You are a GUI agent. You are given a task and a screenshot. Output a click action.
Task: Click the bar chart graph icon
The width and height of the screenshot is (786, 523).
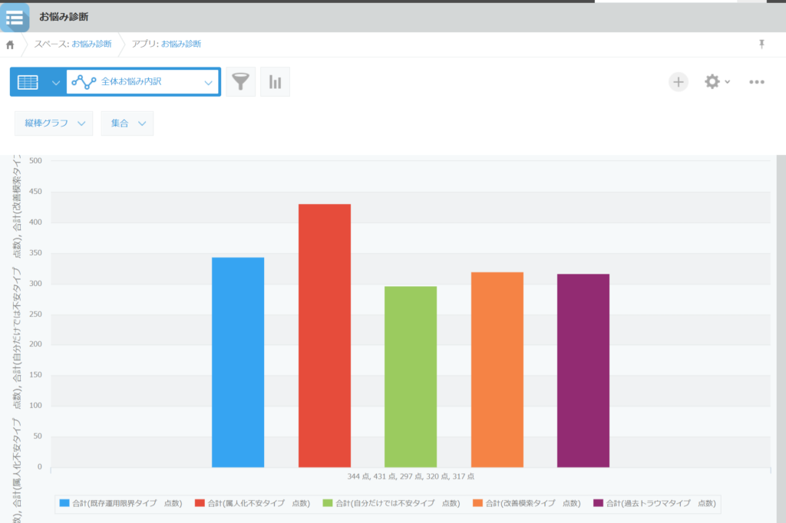click(275, 82)
